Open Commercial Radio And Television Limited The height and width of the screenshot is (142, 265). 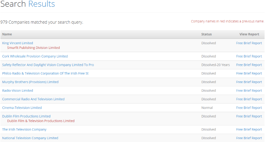pyautogui.click(x=33, y=99)
